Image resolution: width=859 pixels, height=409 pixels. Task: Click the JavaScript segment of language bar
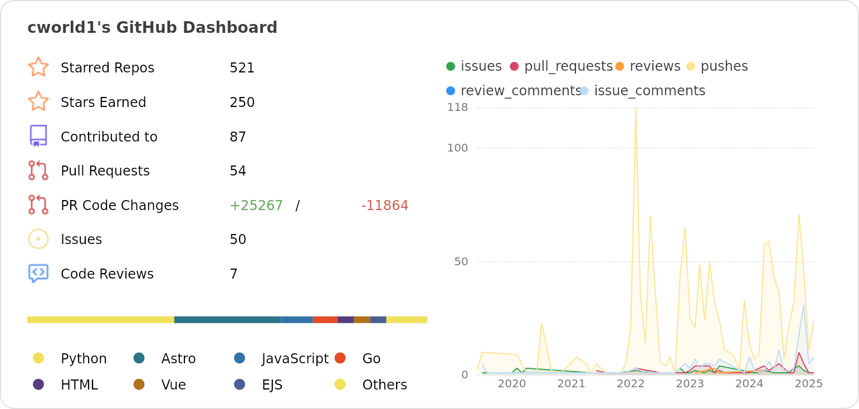[x=296, y=320]
